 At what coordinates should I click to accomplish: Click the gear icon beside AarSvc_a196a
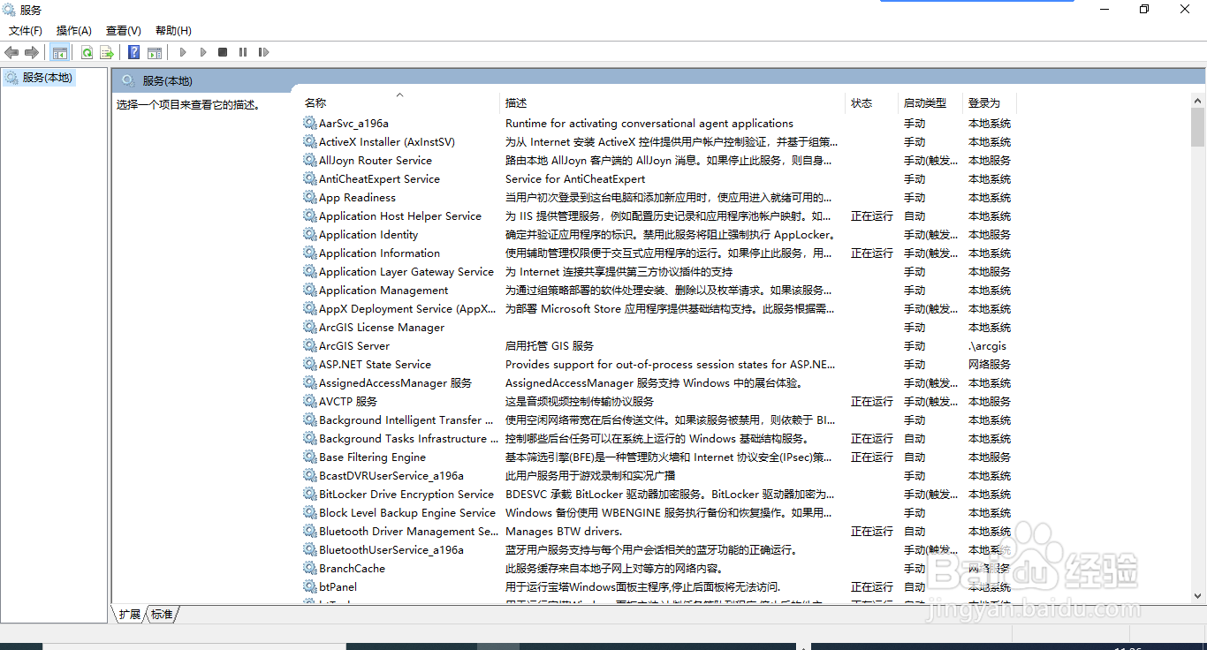pos(309,124)
